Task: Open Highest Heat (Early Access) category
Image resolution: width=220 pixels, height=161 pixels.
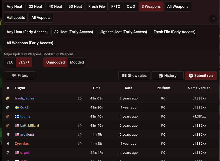Action: [123, 32]
